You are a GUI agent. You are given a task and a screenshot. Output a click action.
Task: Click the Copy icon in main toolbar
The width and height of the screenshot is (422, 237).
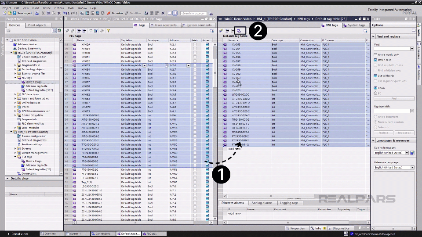pos(48,13)
